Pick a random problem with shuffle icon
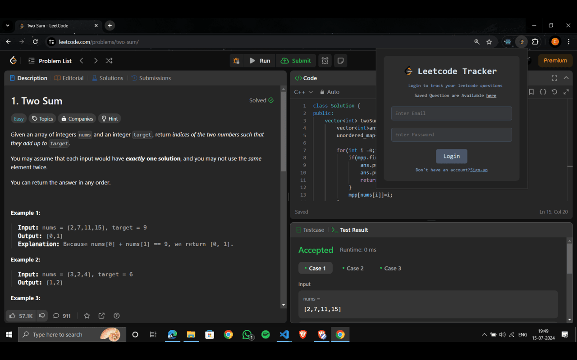577x360 pixels. tap(109, 61)
